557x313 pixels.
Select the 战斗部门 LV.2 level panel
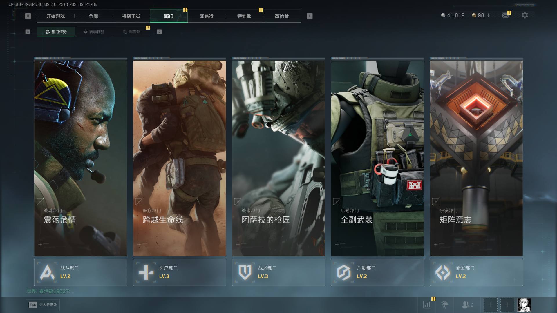coord(81,272)
